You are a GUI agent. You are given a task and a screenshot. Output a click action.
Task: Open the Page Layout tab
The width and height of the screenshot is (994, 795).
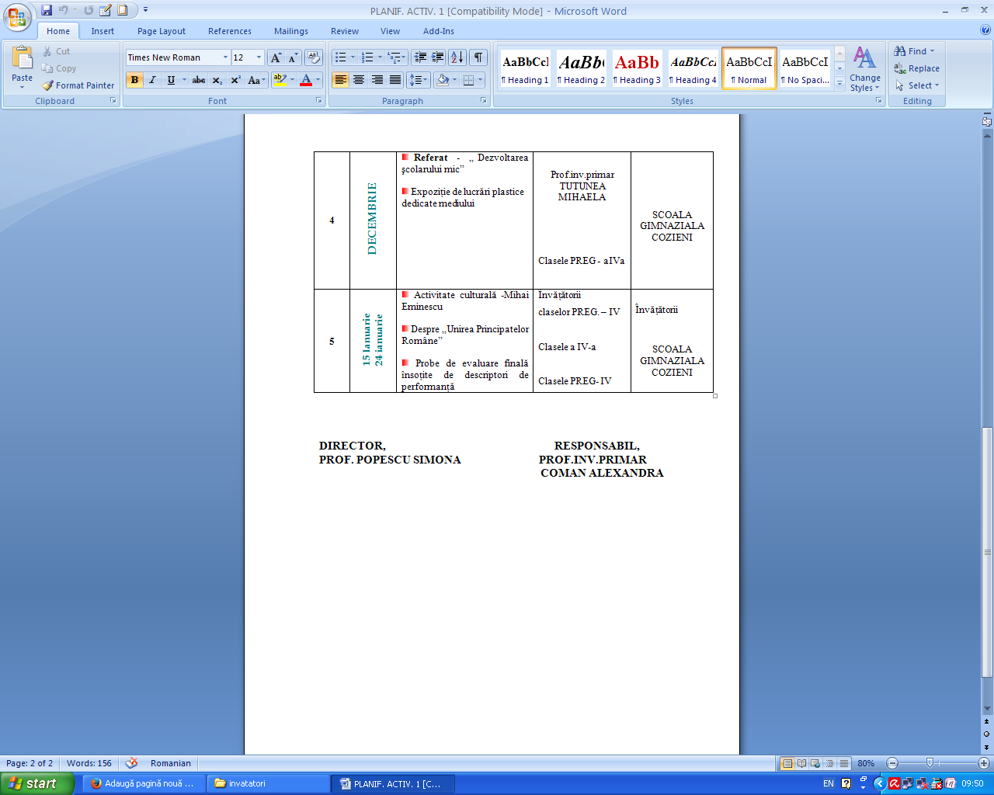click(162, 31)
